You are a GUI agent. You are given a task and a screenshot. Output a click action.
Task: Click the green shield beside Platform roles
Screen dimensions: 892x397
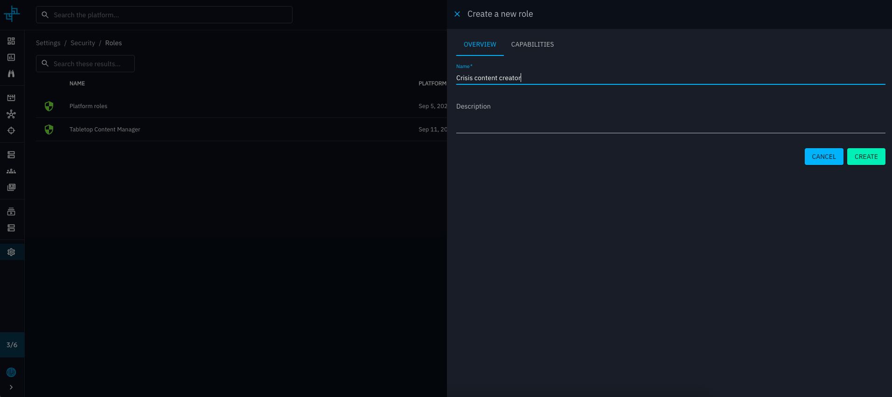[x=49, y=106]
